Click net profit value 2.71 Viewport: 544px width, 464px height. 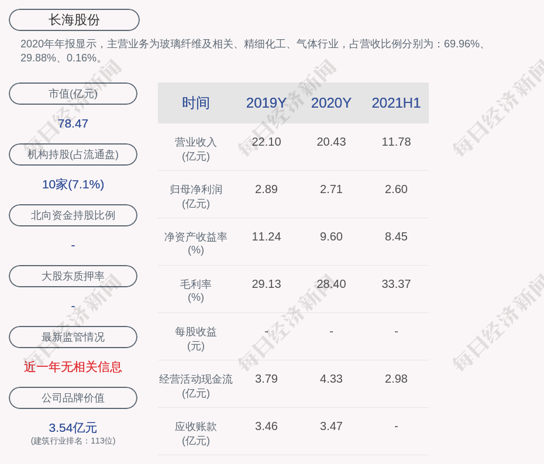pos(331,189)
